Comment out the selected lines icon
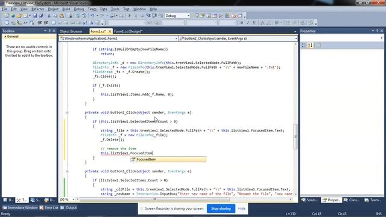 tap(78, 16)
